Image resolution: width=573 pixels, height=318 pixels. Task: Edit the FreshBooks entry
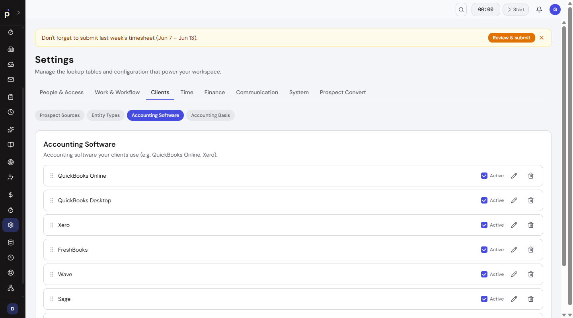(514, 250)
